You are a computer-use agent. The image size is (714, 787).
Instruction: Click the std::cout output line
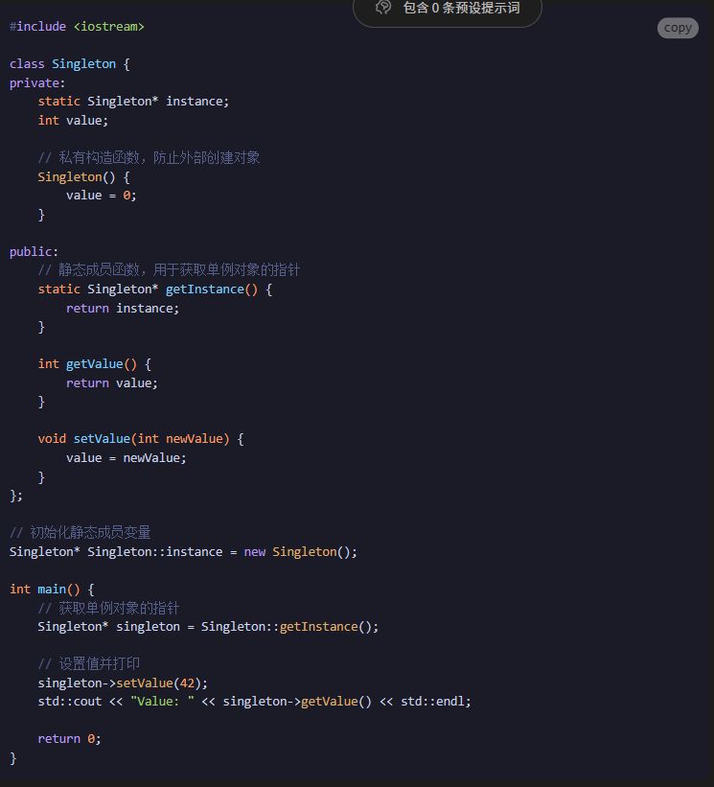point(254,701)
